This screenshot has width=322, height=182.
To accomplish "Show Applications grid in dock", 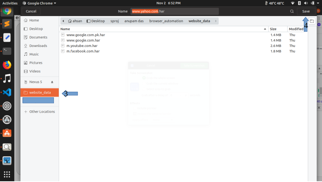I will [x=7, y=175].
